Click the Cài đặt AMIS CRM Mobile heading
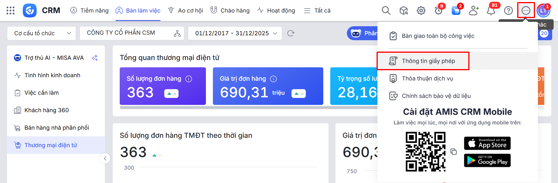 (x=458, y=112)
